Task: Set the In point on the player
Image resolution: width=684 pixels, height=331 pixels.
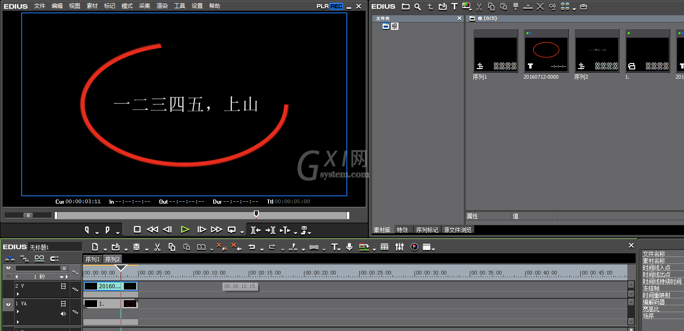Action: coord(87,229)
